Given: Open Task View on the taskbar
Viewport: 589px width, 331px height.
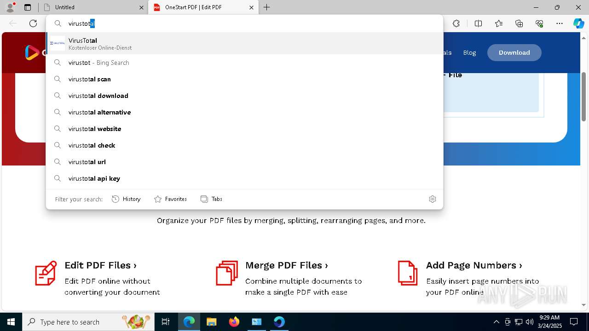Looking at the screenshot, I should 166,322.
